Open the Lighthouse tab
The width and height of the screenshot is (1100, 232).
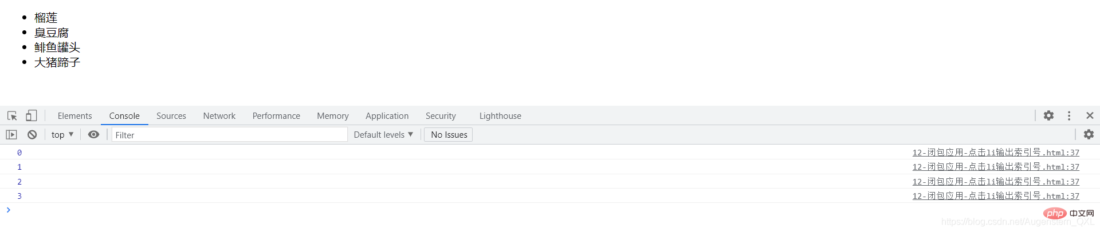point(500,115)
